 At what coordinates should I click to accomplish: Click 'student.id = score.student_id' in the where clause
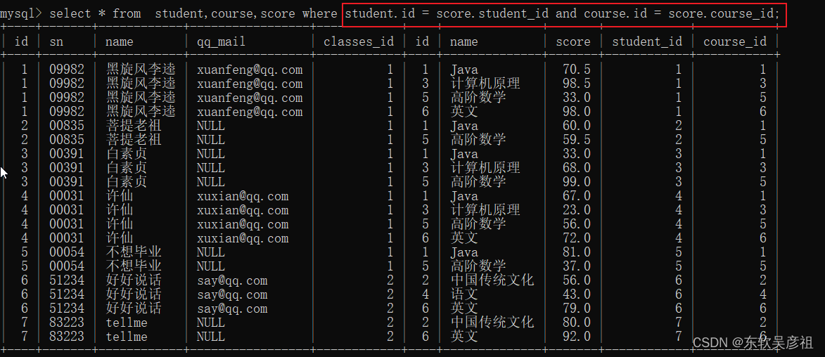tap(447, 13)
